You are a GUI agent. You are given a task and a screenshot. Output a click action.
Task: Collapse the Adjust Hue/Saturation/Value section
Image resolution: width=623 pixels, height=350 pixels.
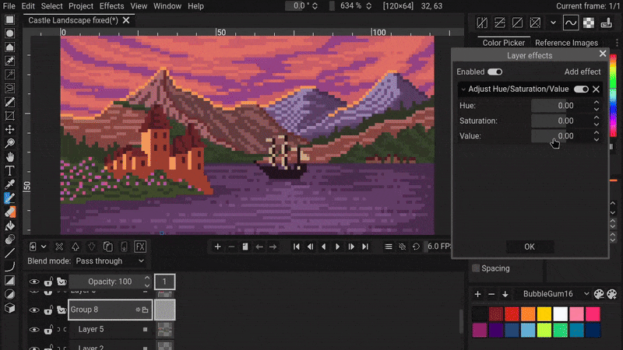pos(463,89)
